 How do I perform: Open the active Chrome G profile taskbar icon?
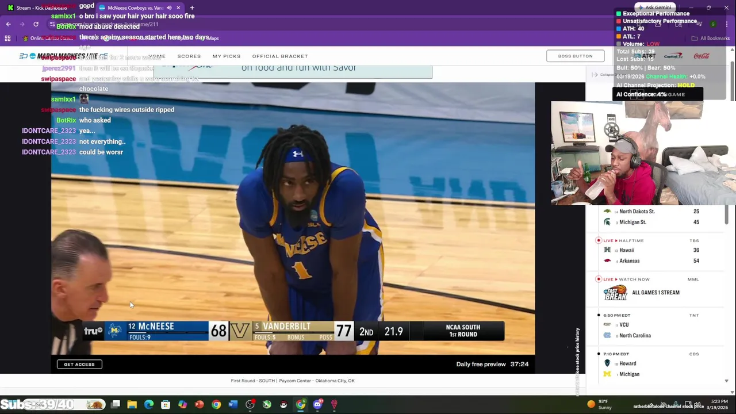coord(301,405)
